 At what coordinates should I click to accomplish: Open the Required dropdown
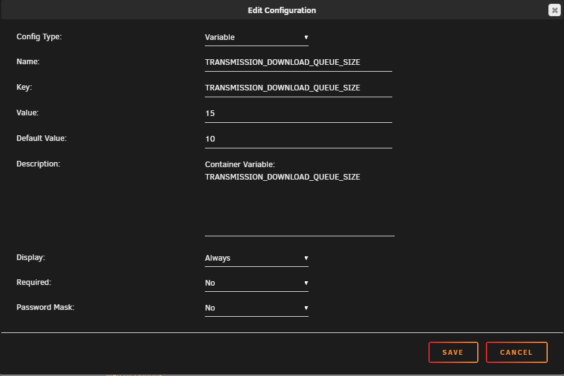(257, 283)
